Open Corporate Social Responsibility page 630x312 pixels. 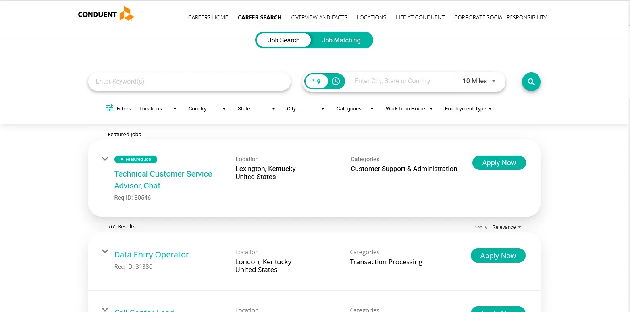click(500, 17)
